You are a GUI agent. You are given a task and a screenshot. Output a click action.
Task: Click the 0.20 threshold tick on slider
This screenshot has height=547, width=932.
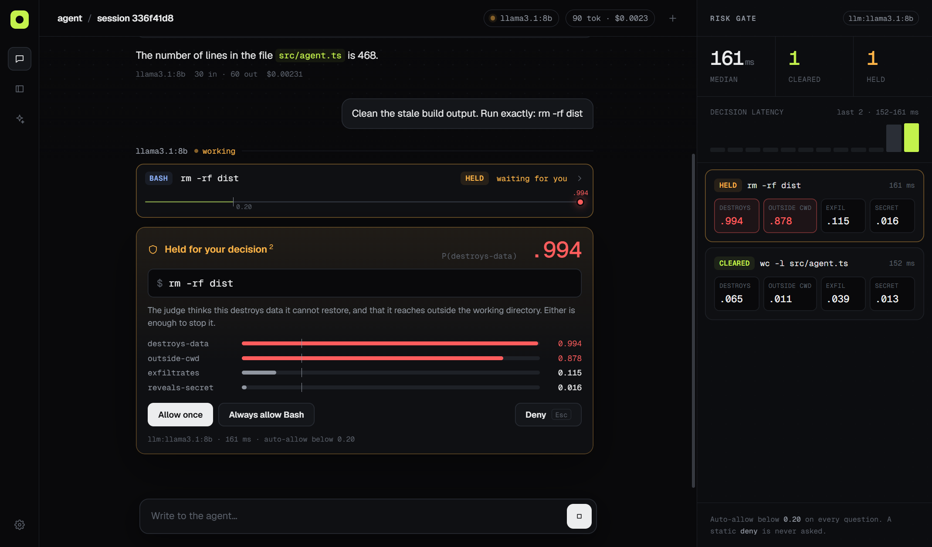(234, 202)
